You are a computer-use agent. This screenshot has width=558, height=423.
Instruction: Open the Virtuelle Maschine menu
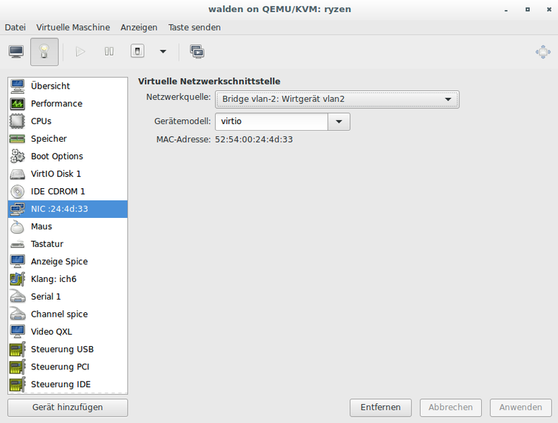coord(73,27)
